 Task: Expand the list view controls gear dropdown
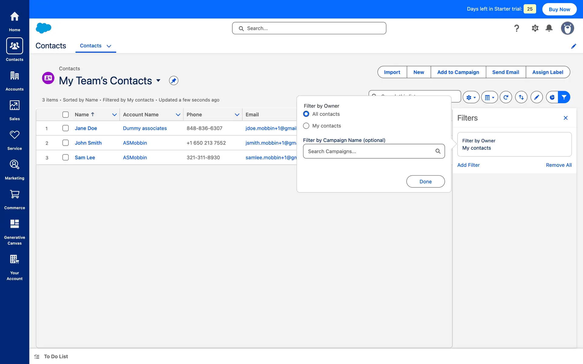pos(471,97)
